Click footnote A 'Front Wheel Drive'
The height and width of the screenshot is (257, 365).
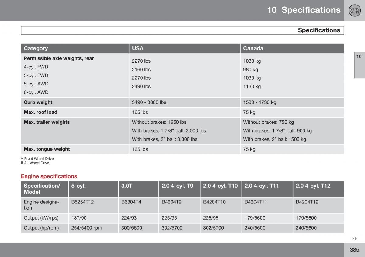(39, 159)
